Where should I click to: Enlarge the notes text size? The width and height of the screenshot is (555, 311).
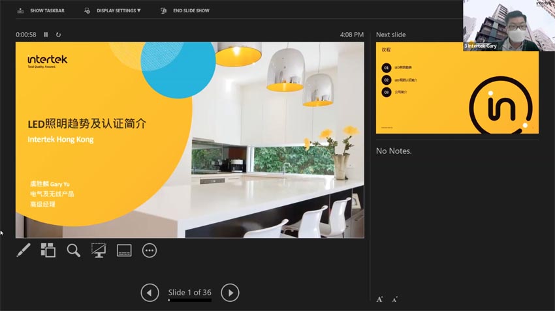point(379,299)
